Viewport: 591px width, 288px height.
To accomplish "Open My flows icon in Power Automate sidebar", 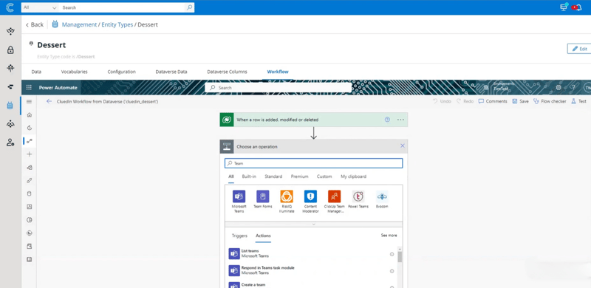I will pos(30,141).
